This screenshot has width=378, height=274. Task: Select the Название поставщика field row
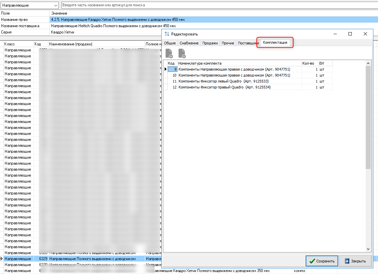[25, 26]
